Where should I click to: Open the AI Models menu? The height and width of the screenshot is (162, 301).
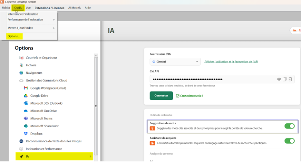coord(74,8)
